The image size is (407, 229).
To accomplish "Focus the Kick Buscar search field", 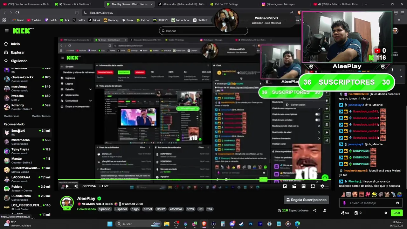I will pyautogui.click(x=203, y=31).
